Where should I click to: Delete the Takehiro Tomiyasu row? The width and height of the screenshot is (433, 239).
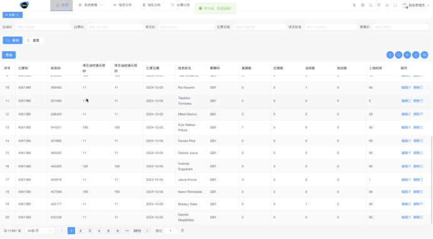click(x=418, y=100)
